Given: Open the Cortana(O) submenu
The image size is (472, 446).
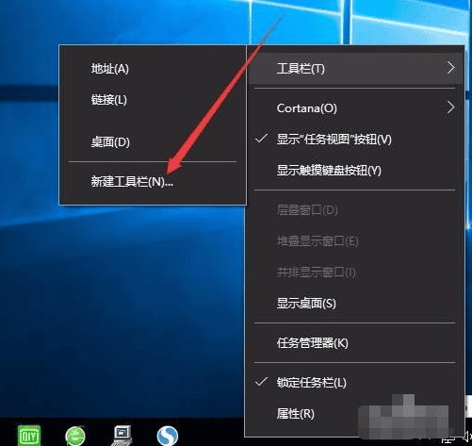Looking at the screenshot, I should coord(355,108).
